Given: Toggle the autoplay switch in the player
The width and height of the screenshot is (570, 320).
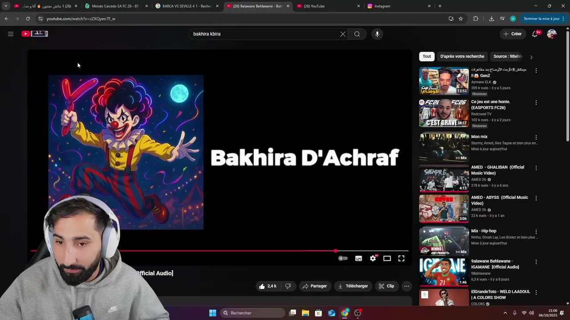Looking at the screenshot, I should click(x=343, y=258).
